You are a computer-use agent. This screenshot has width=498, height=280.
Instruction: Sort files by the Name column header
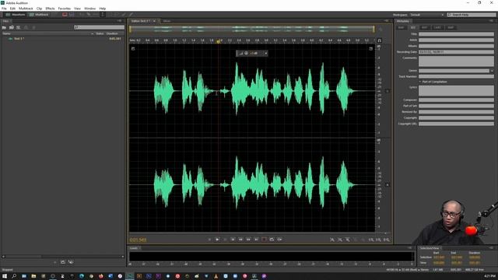(6, 33)
